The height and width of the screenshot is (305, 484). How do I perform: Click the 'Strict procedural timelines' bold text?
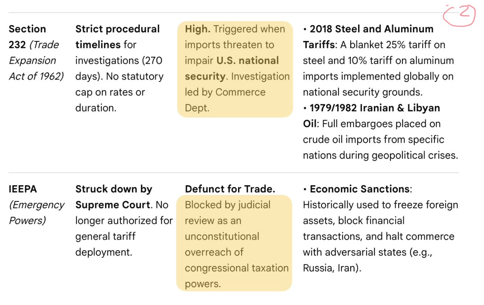pyautogui.click(x=118, y=37)
